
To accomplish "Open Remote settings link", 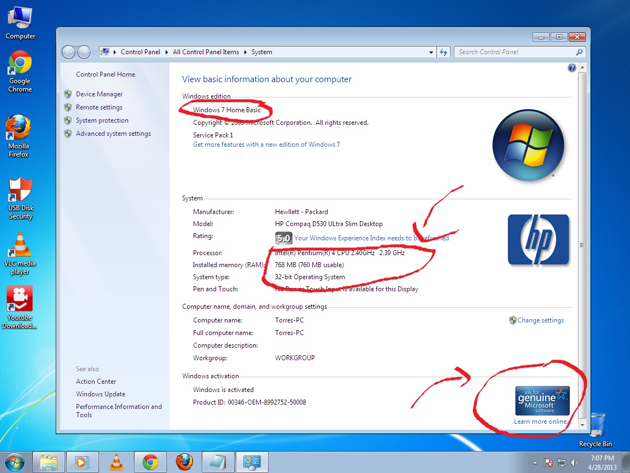I will (x=99, y=107).
